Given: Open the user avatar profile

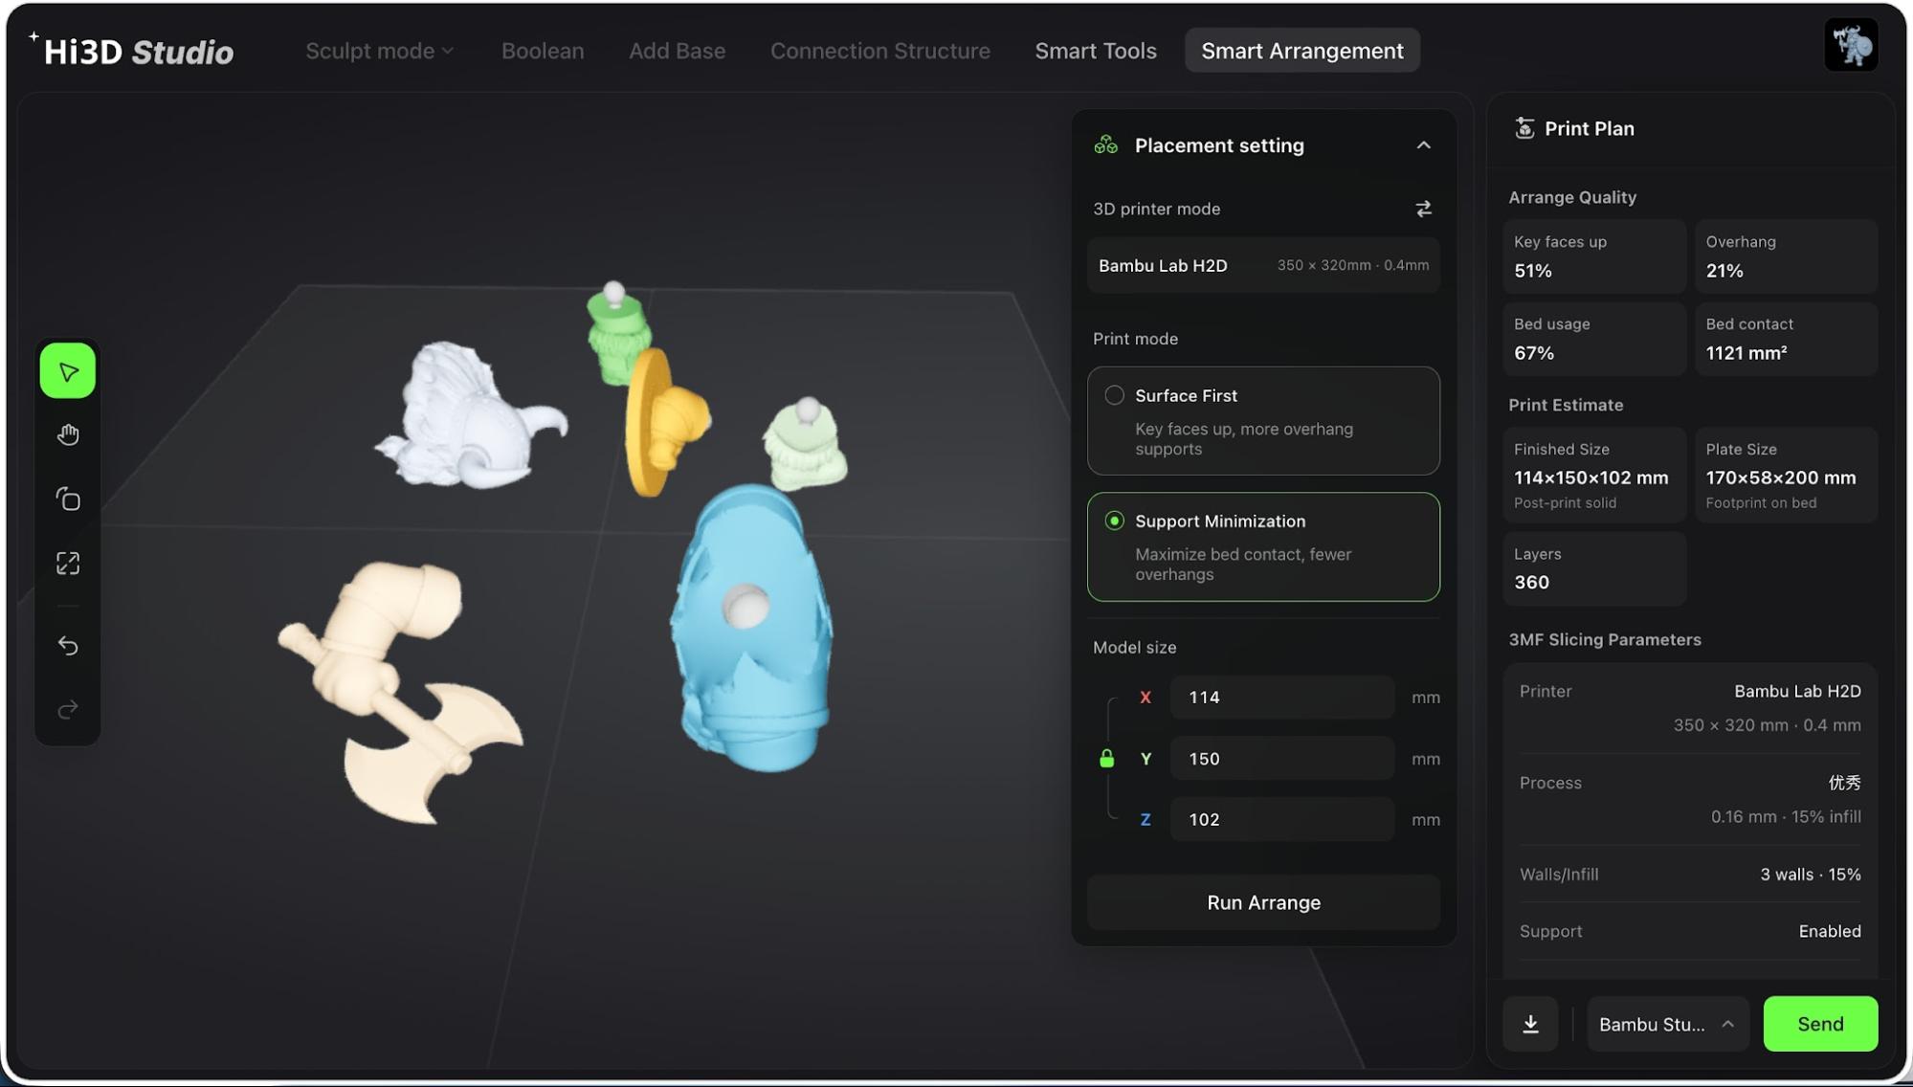Looking at the screenshot, I should click(x=1851, y=44).
